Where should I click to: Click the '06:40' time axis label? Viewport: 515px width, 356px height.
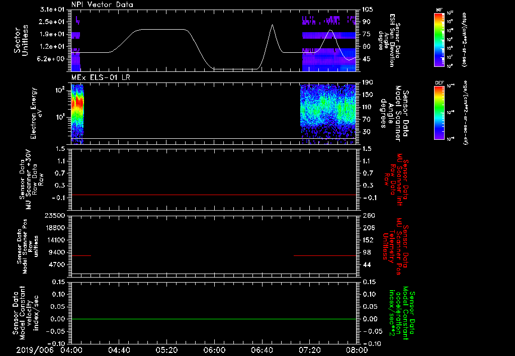coord(262,350)
